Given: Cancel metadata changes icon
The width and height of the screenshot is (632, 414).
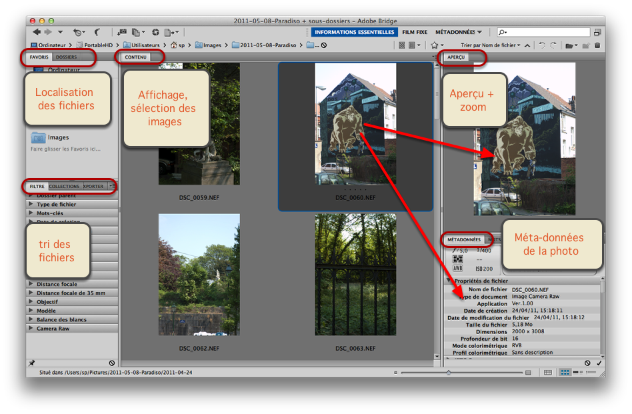Looking at the screenshot, I should (587, 363).
